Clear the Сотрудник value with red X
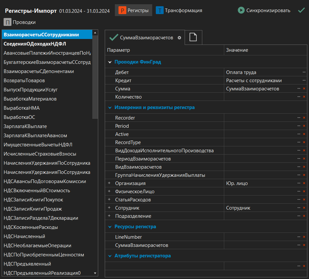Viewport: 309px width, 279px height. tap(304, 208)
